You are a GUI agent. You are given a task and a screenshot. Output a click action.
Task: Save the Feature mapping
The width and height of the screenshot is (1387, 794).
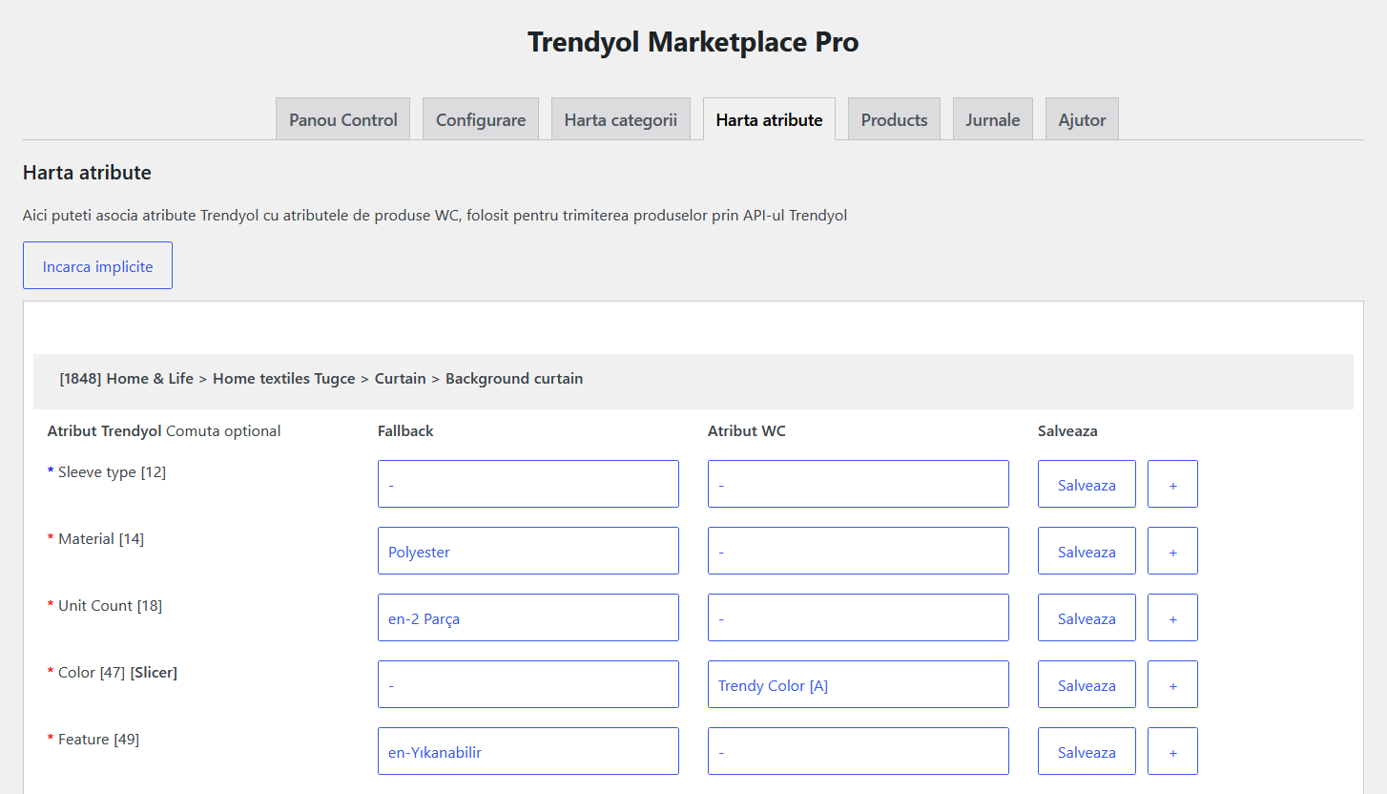coord(1087,751)
